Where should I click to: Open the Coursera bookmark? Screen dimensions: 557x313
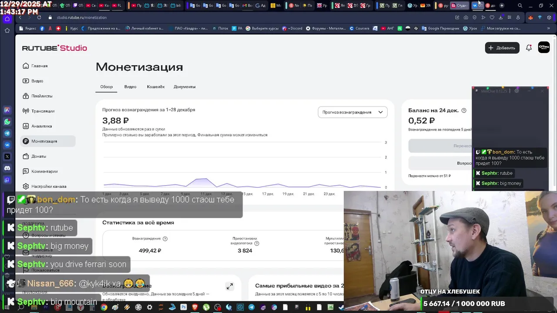[x=360, y=28]
